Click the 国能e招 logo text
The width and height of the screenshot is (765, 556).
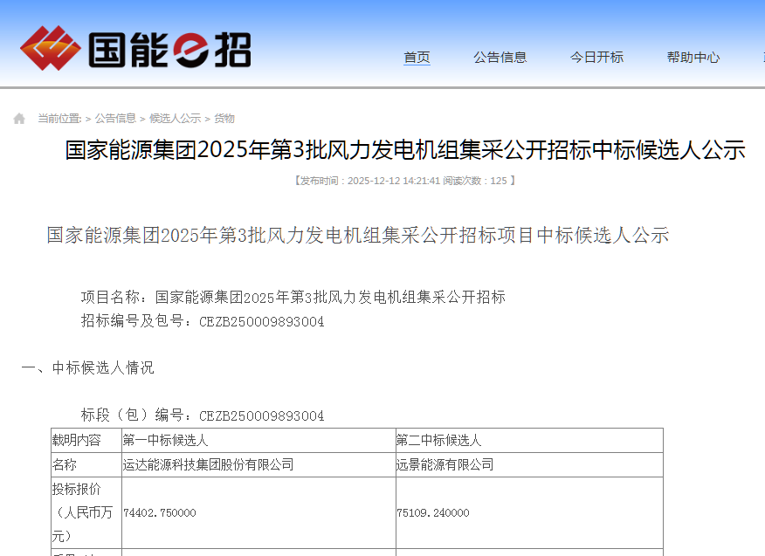(169, 49)
